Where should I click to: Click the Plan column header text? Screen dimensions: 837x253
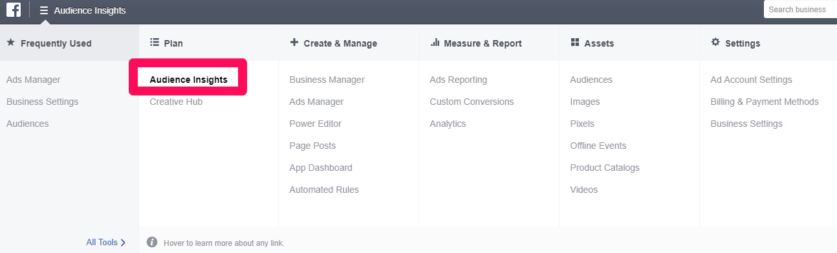(x=173, y=43)
